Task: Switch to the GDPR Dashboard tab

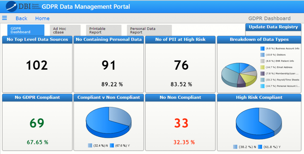Action: (x=26, y=30)
